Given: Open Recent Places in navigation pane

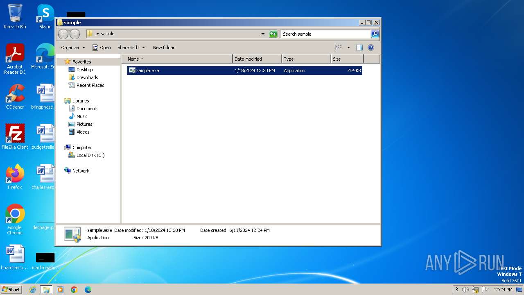Looking at the screenshot, I should click(90, 85).
